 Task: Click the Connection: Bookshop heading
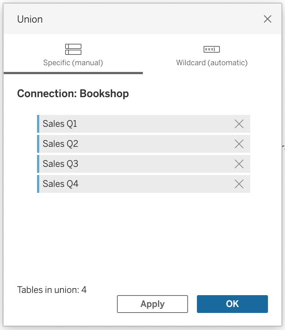point(73,93)
